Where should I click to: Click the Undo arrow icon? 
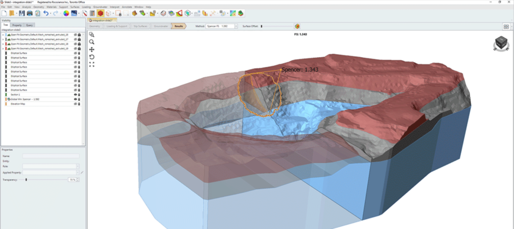click(x=46, y=14)
